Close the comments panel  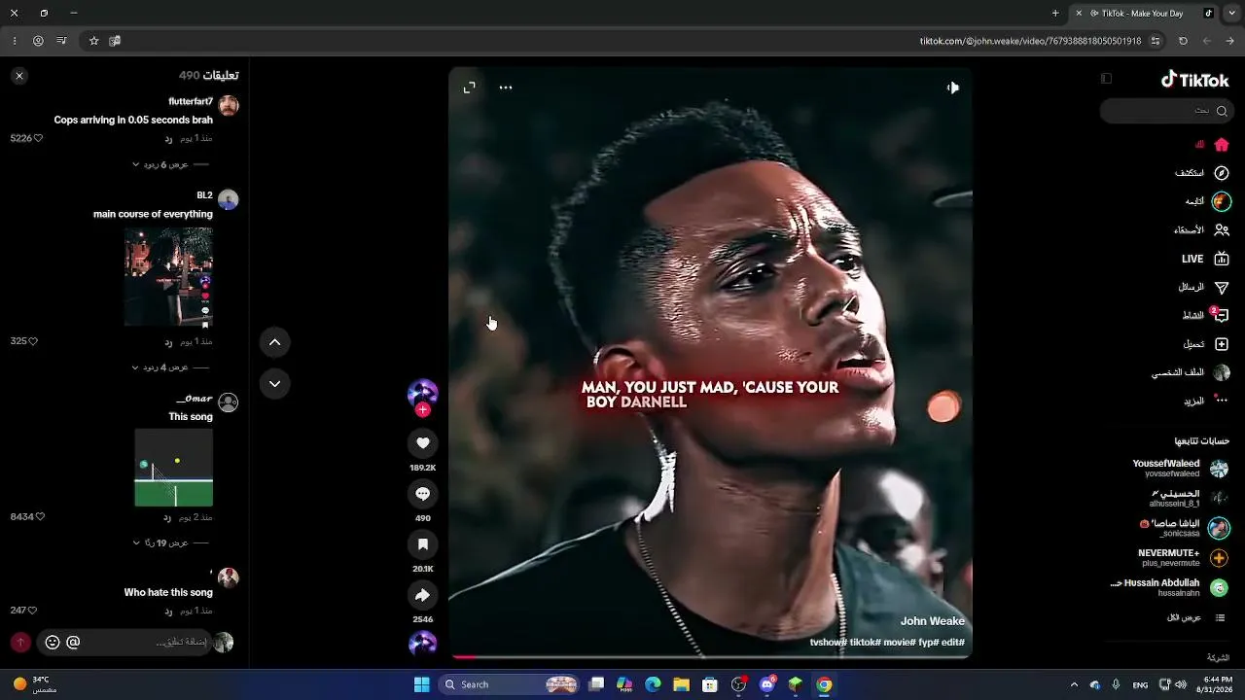tap(19, 76)
